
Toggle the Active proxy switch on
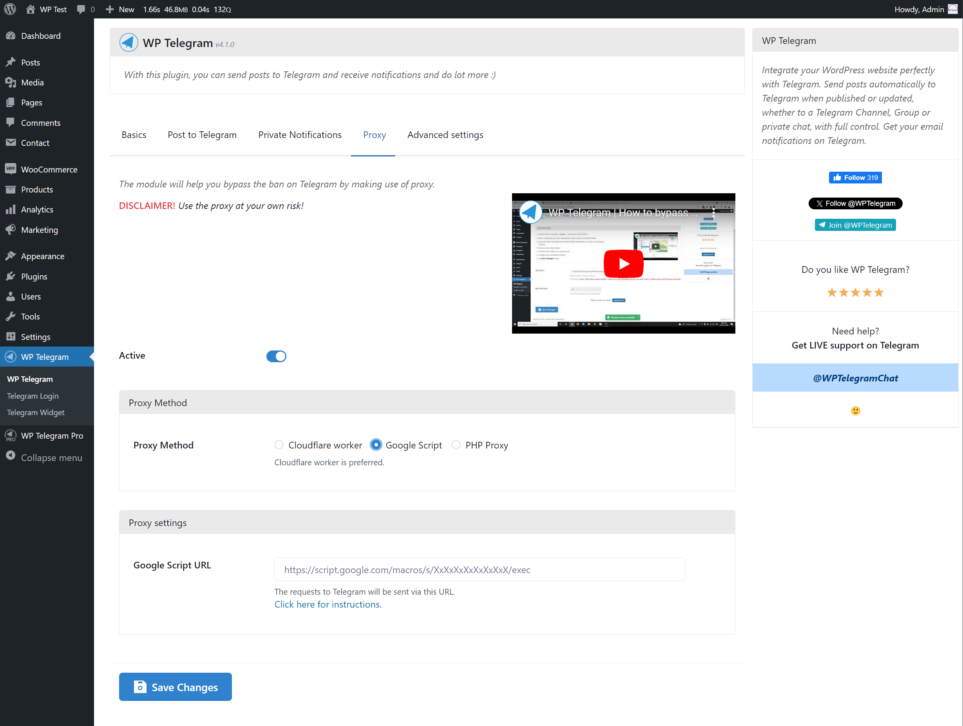tap(275, 356)
